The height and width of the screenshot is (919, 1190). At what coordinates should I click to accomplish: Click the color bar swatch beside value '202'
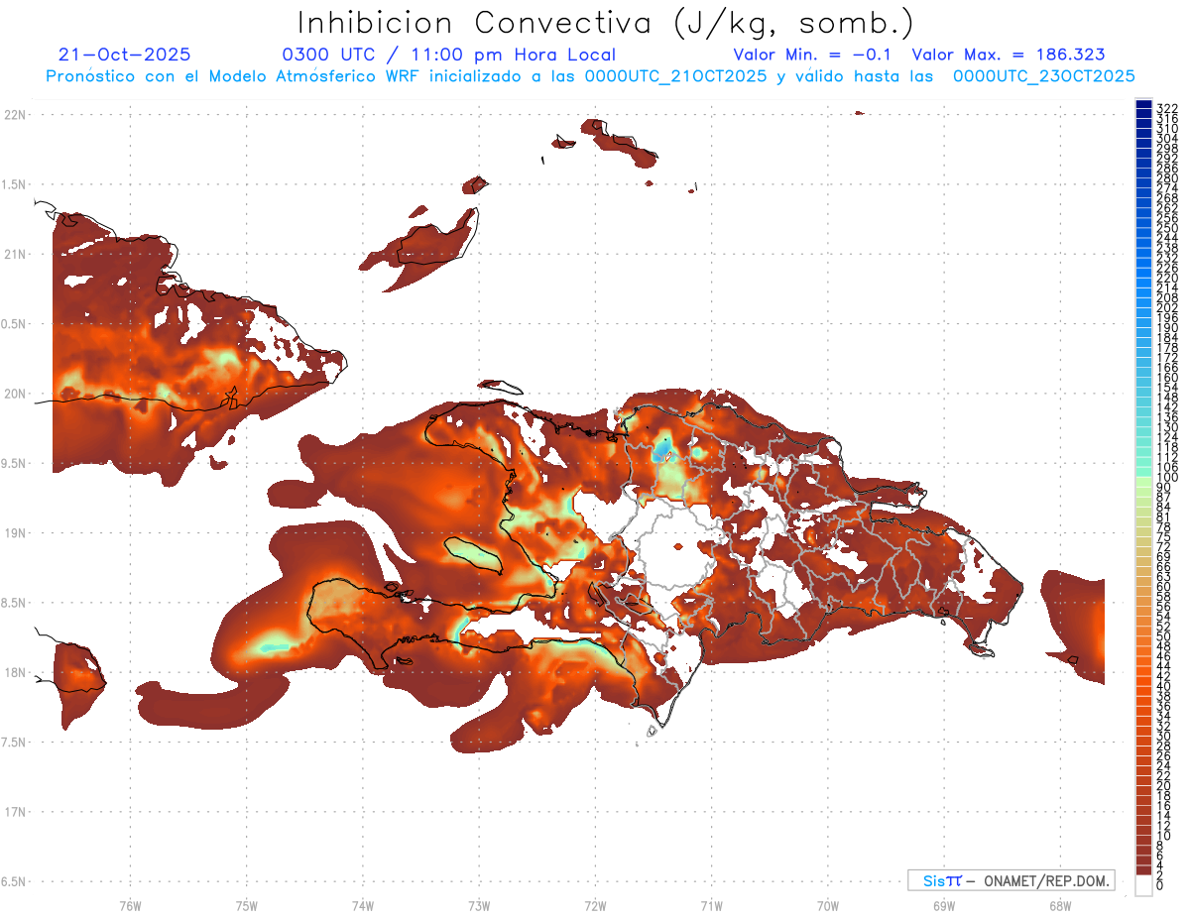tap(1143, 302)
